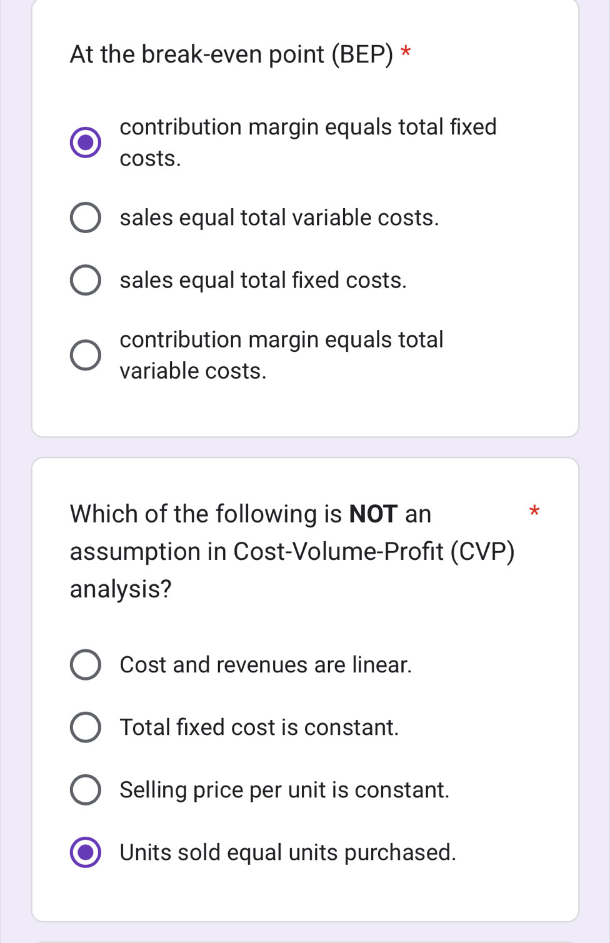Viewport: 610px width, 943px height.
Task: Click the empty radio beside 'sales equal total fixed costs.'
Action: (x=86, y=279)
